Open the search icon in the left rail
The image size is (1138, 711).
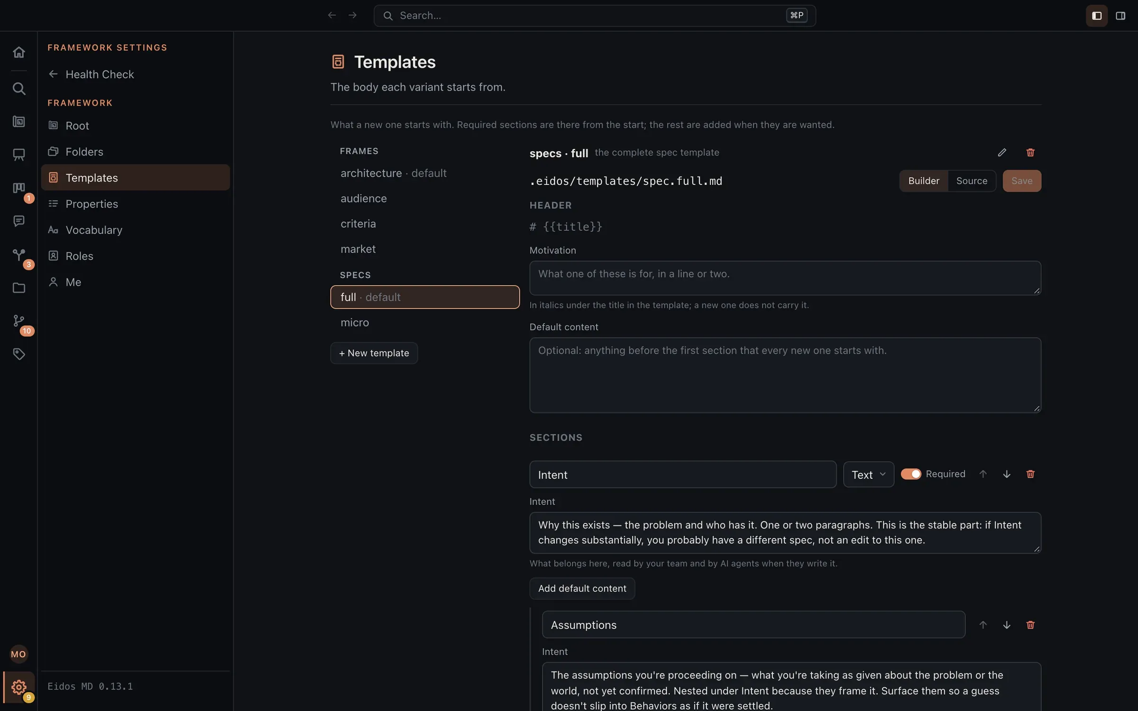click(18, 89)
